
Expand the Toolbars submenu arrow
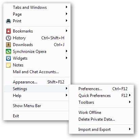click(130, 102)
